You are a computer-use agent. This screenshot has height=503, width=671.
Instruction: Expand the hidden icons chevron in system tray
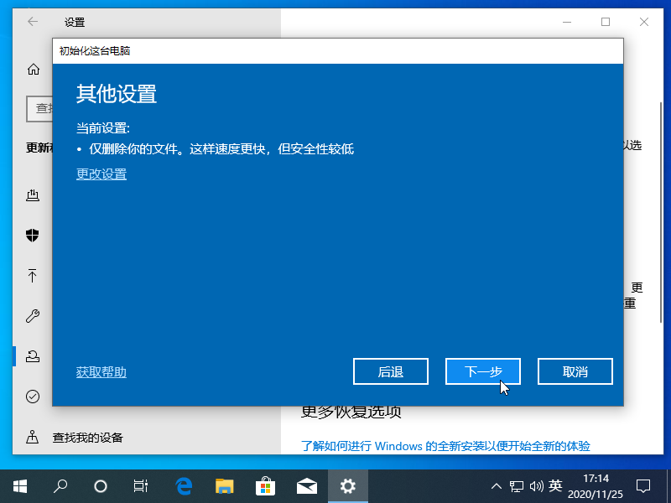click(497, 485)
